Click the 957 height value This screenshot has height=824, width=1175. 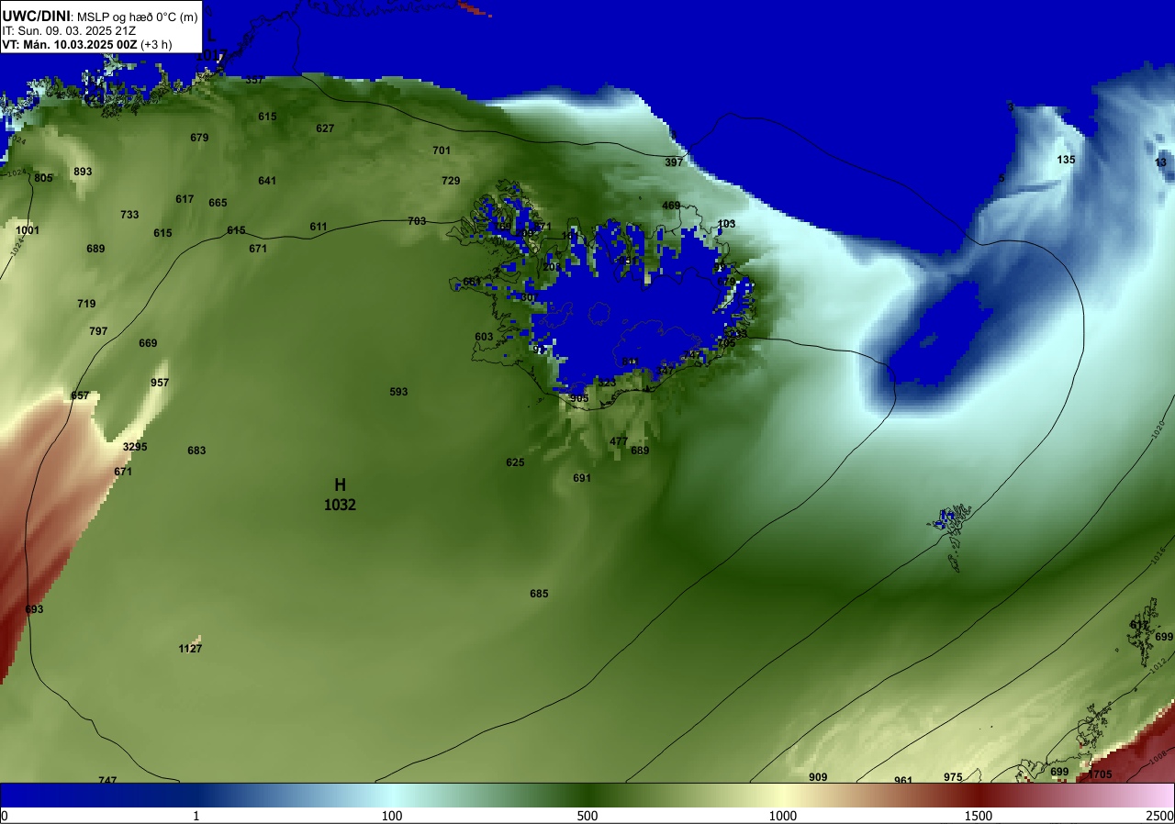click(x=160, y=383)
